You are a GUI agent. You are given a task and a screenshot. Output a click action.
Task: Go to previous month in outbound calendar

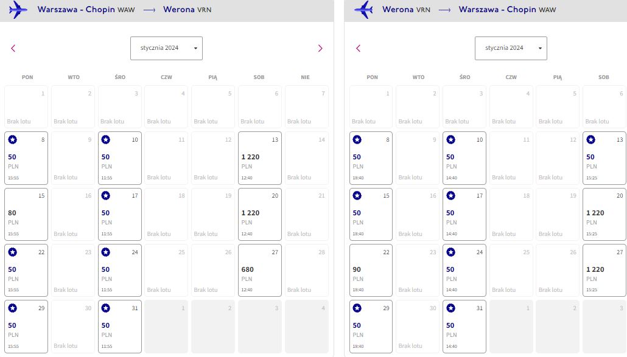[x=13, y=48]
